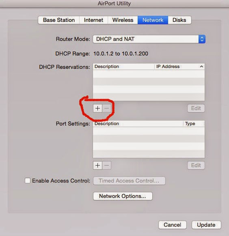Open the Router Mode dropdown
Screen dimensions: 229x236
click(149, 39)
